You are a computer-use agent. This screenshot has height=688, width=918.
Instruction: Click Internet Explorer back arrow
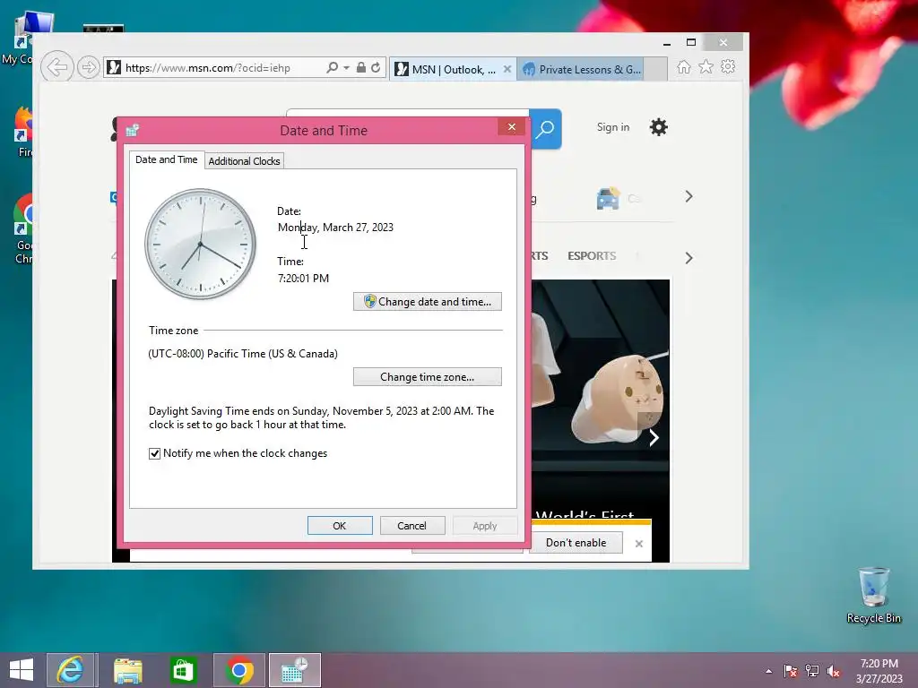[56, 67]
